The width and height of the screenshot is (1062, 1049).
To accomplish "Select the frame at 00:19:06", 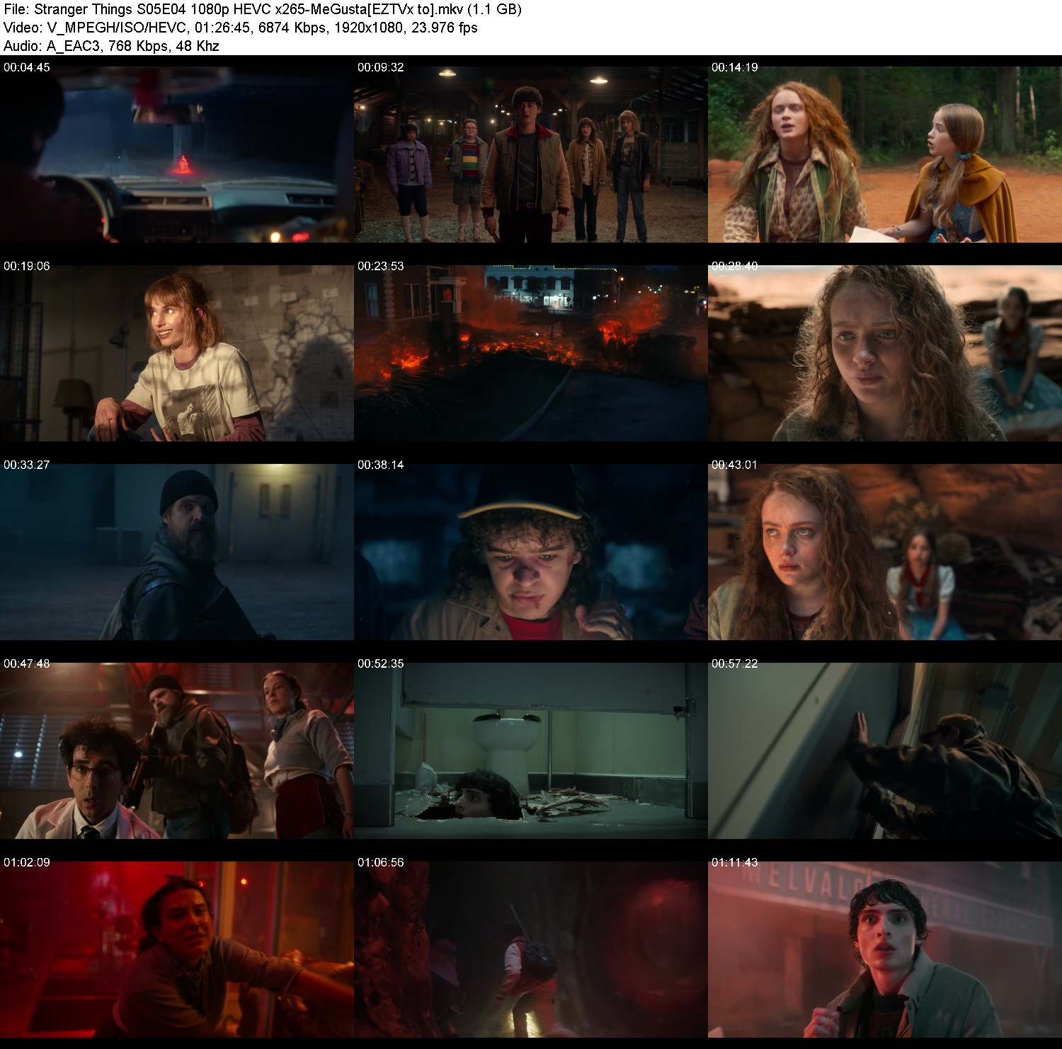I will (x=177, y=353).
